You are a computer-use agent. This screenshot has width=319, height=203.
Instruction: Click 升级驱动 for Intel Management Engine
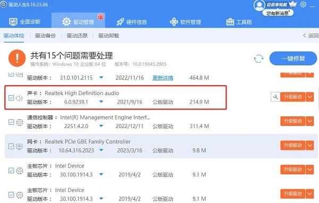[292, 121]
